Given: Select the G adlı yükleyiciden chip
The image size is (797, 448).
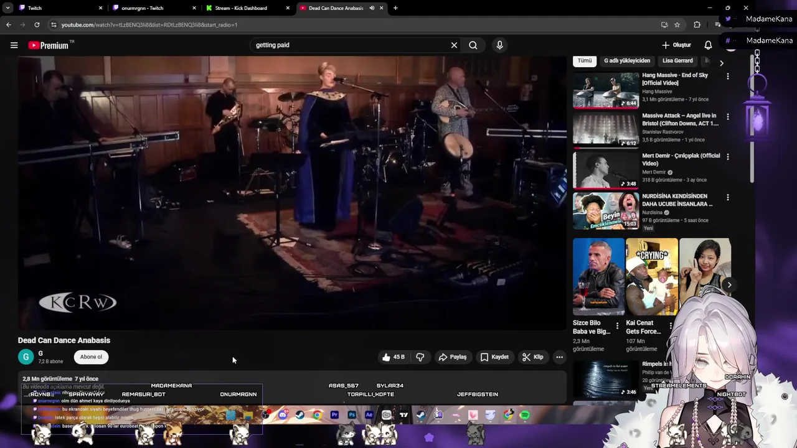Looking at the screenshot, I should 626,60.
